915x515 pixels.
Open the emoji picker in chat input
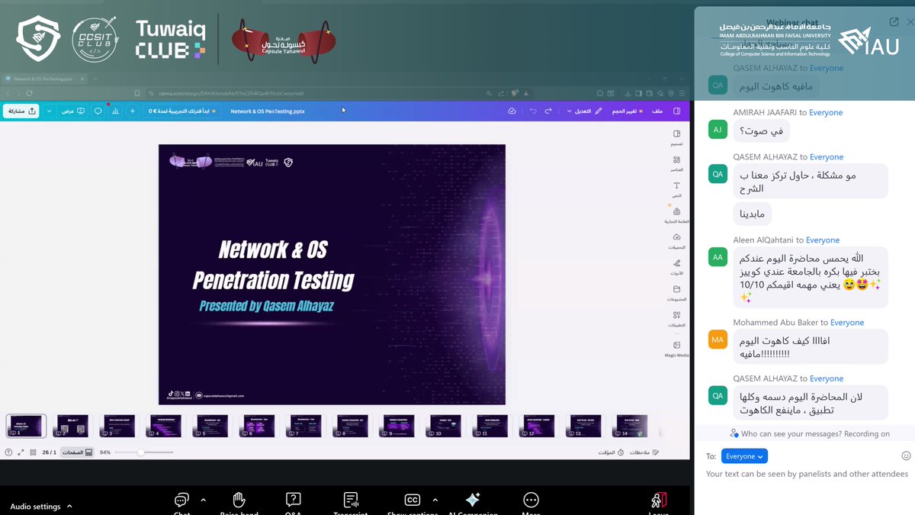point(906,455)
